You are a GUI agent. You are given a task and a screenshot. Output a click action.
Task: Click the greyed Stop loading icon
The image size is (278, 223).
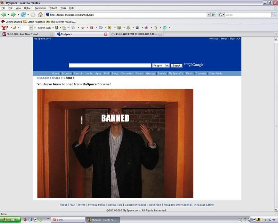(x=33, y=15)
